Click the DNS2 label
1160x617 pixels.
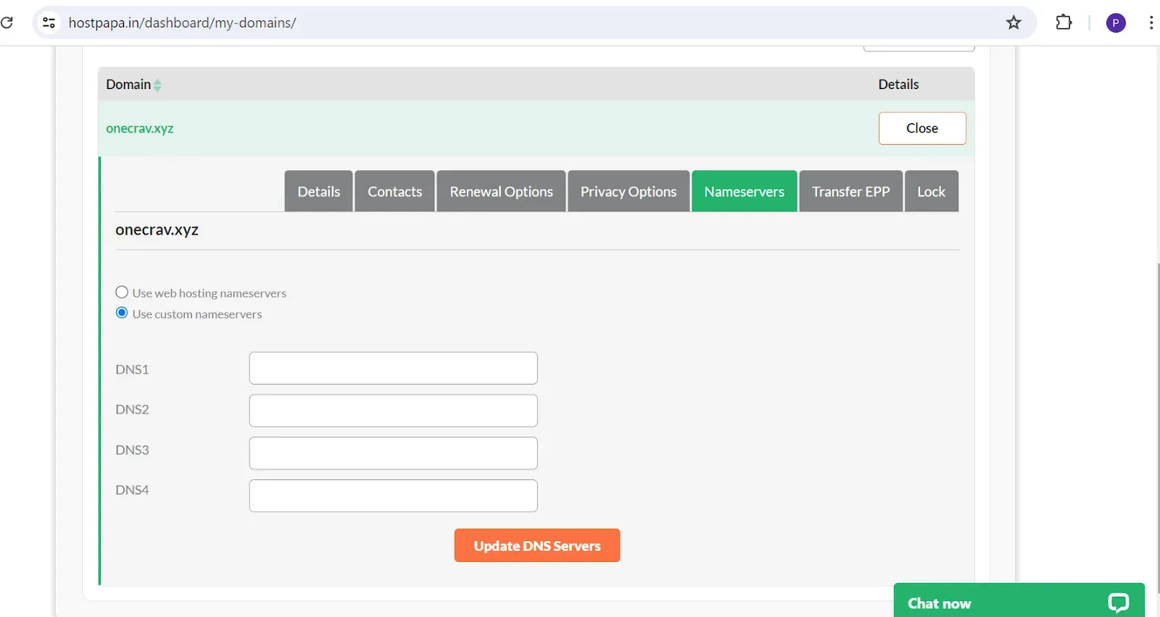point(132,409)
